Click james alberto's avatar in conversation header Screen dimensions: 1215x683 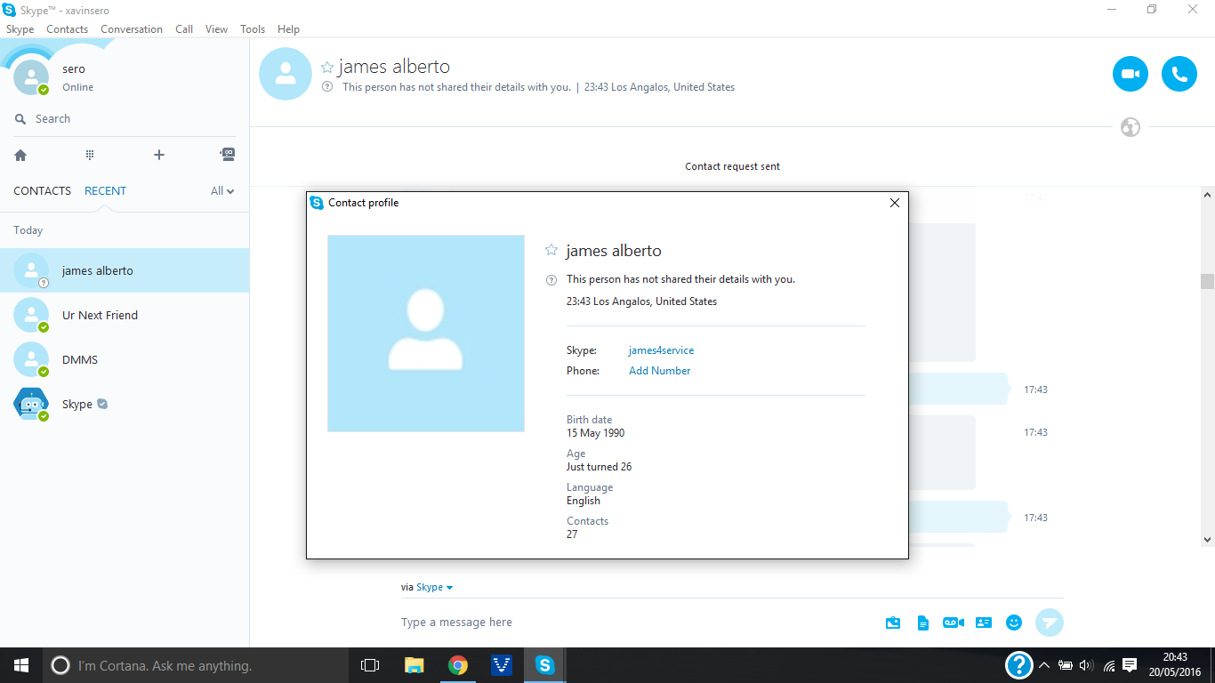click(286, 74)
